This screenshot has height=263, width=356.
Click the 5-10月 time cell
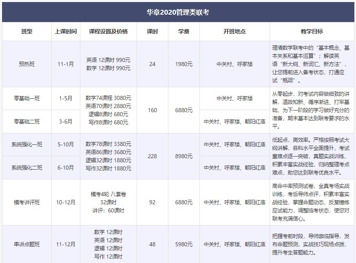click(x=66, y=144)
